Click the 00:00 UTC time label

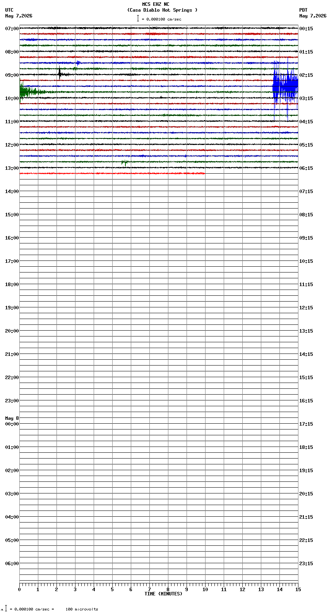pos(12,424)
